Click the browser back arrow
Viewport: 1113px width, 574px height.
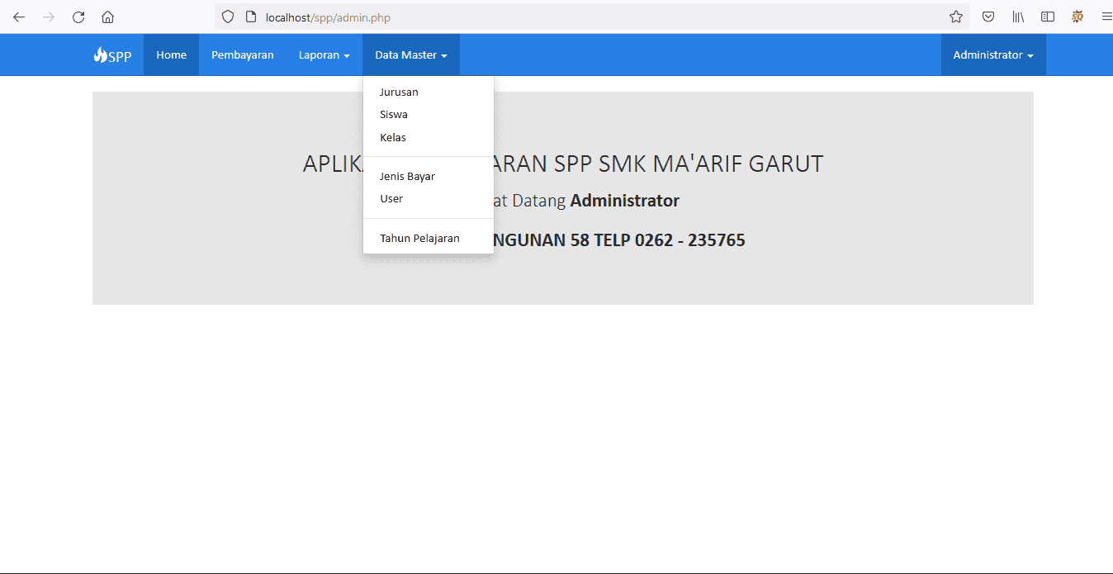[18, 17]
